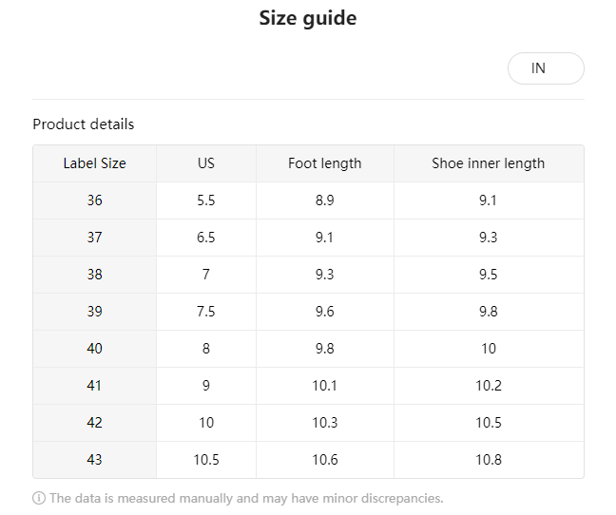Click the US size 5.5 cell
Viewport: 616px width, 515px height.
coord(206,200)
